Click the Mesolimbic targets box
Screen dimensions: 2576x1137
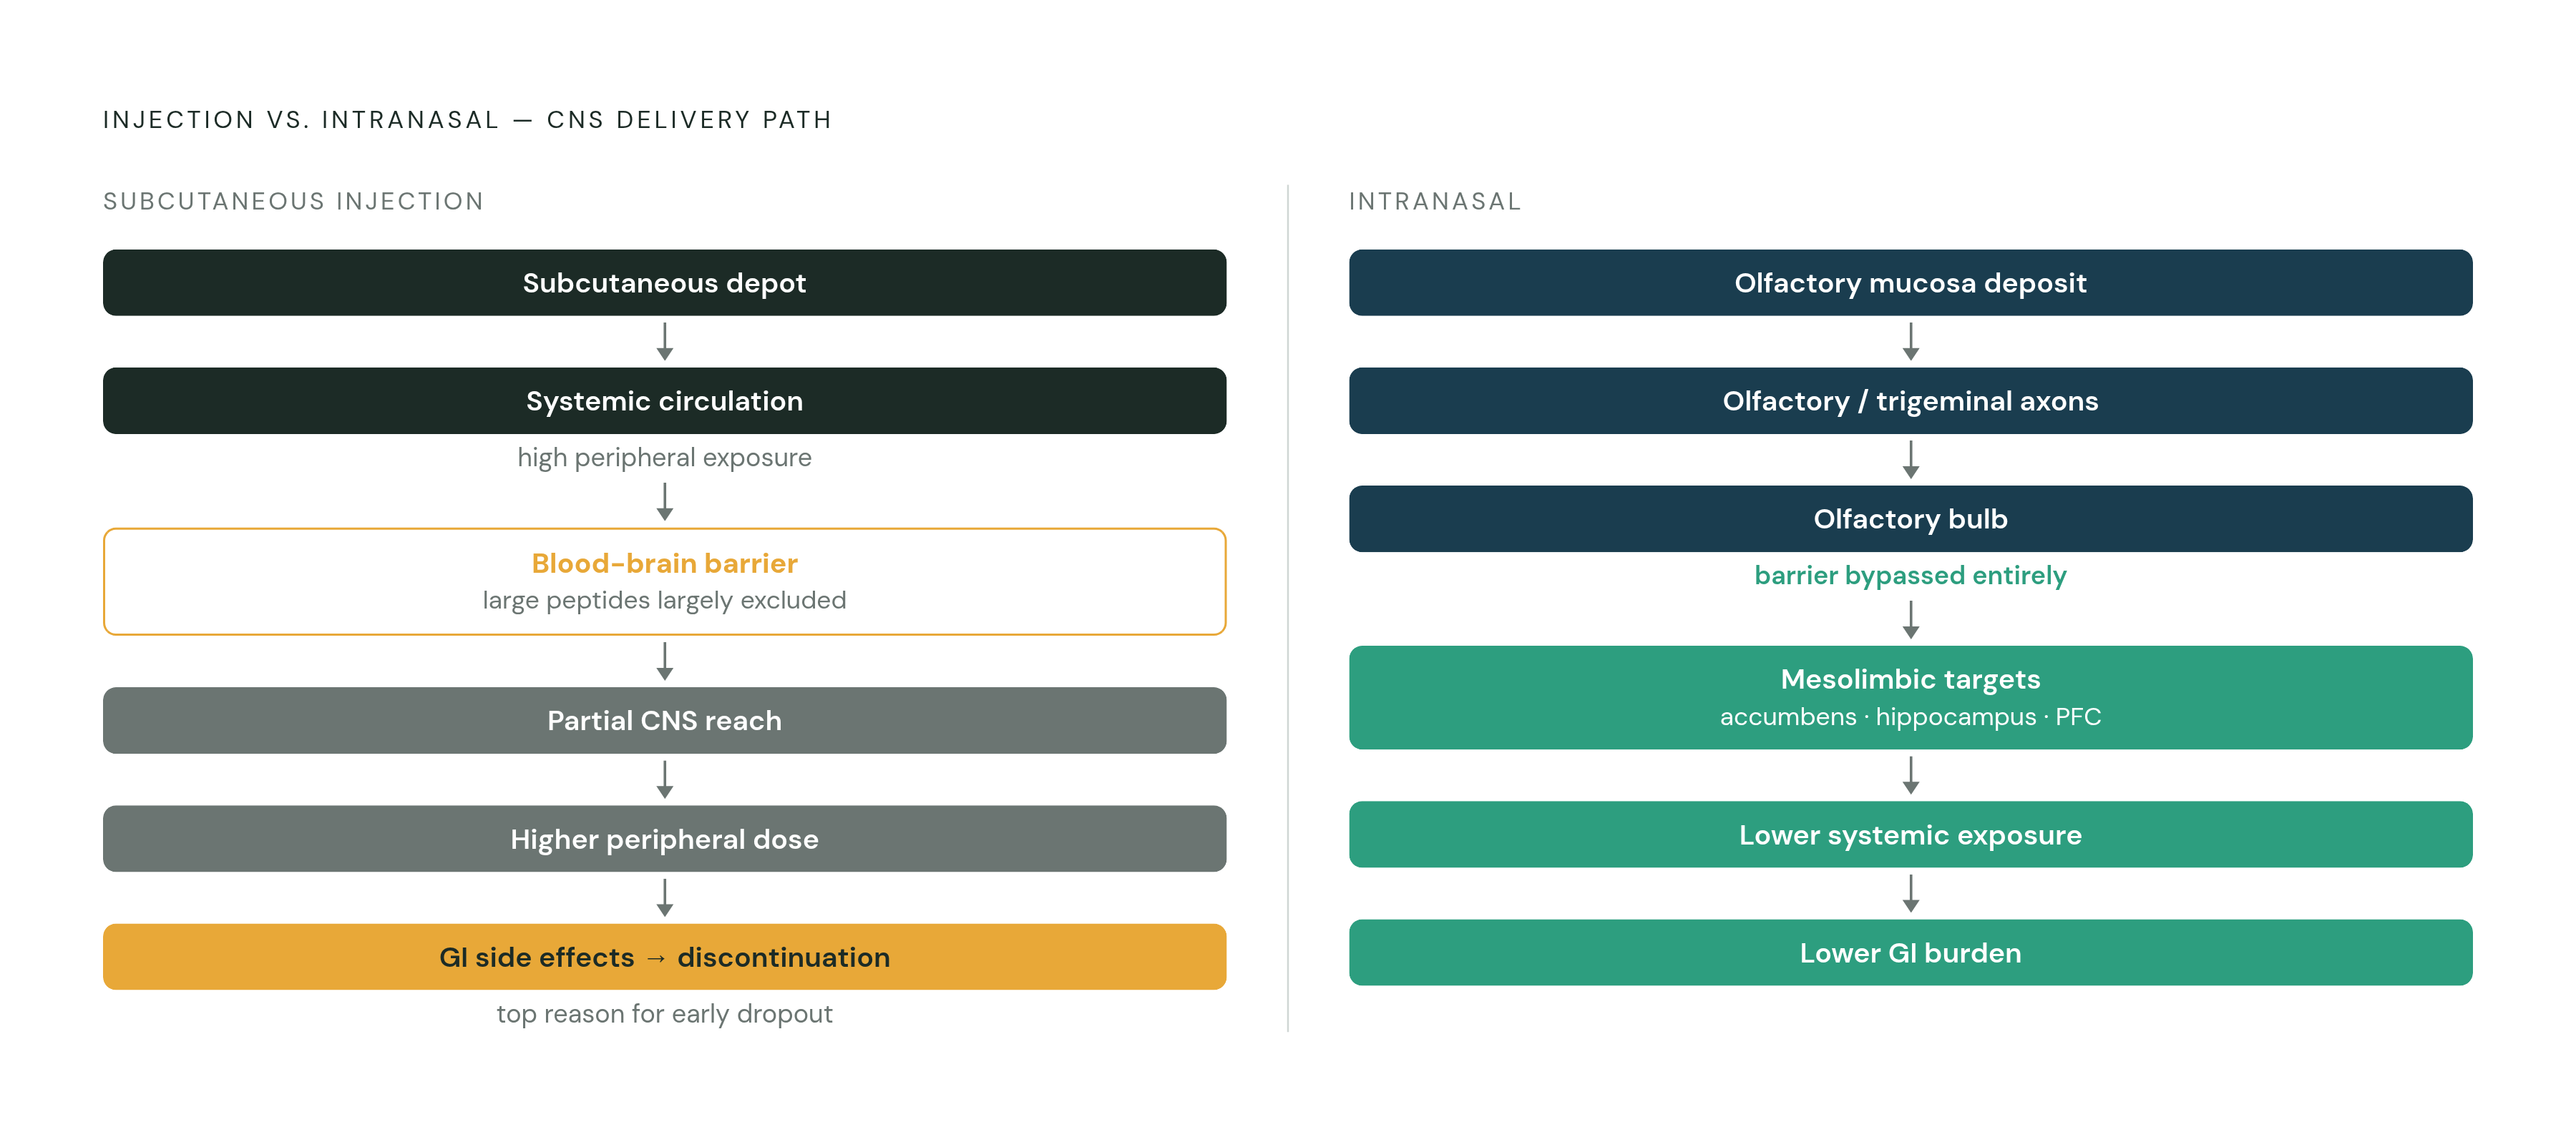[x=1910, y=697]
